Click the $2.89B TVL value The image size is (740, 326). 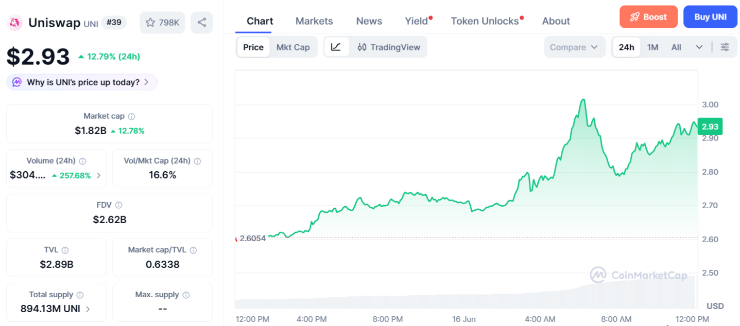point(57,264)
